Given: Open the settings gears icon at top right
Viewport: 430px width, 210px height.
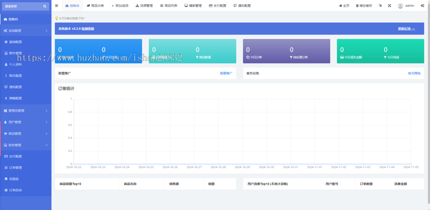Looking at the screenshot, I should tap(422, 6).
